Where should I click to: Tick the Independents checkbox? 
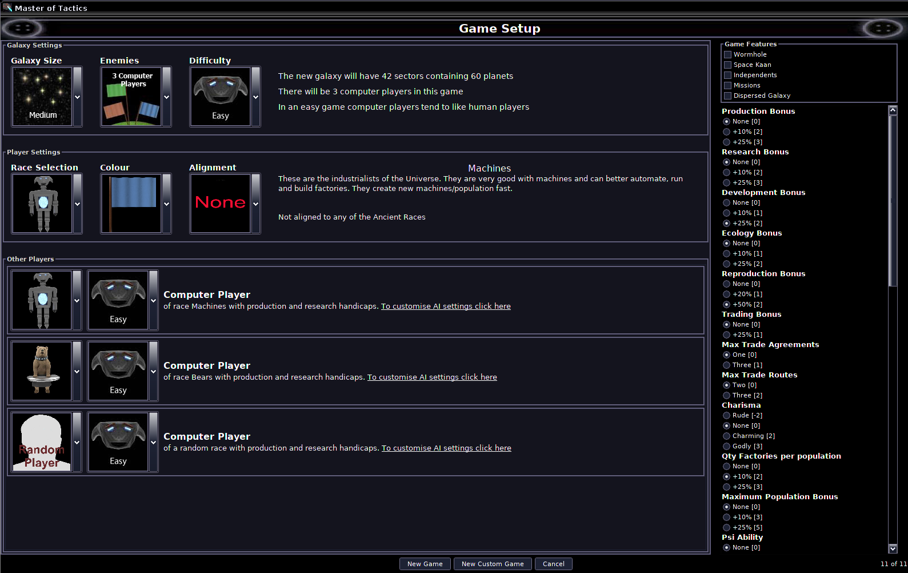pos(728,75)
